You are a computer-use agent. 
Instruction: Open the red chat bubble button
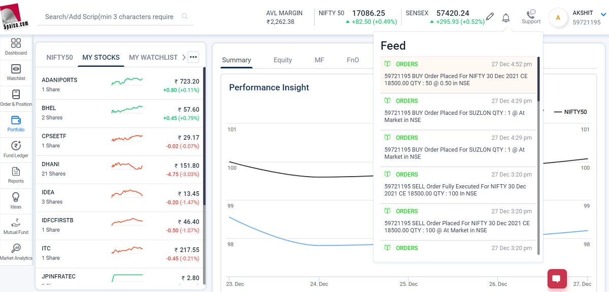(557, 279)
